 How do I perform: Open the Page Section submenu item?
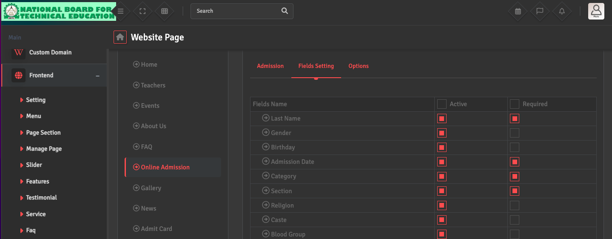pos(43,132)
